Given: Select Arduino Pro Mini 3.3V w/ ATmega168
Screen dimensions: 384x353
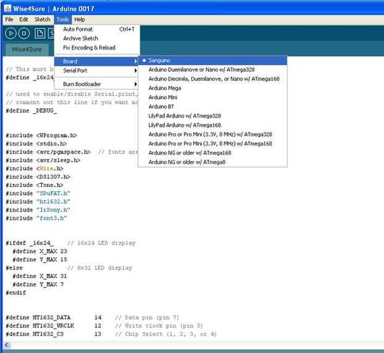Looking at the screenshot, I should tap(212, 144).
